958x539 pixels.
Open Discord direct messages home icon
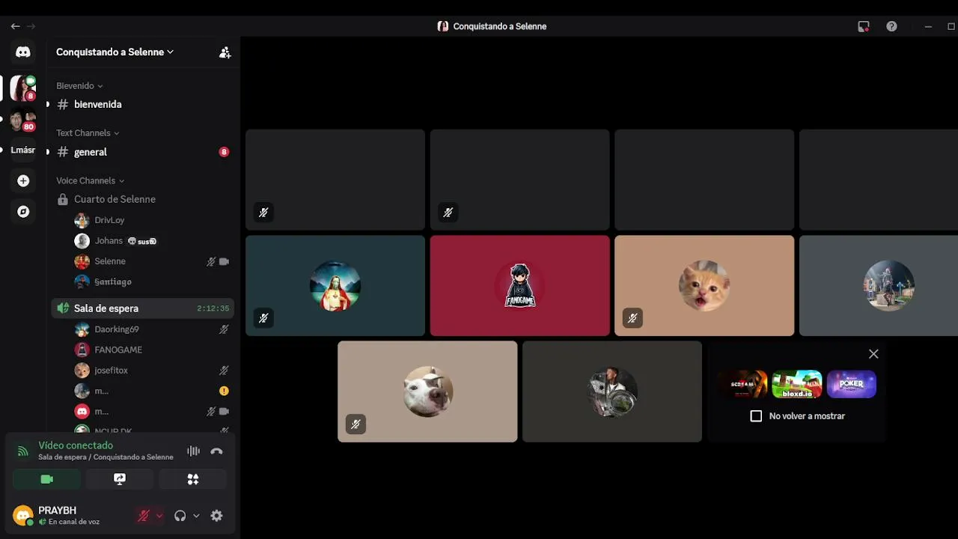[x=23, y=52]
